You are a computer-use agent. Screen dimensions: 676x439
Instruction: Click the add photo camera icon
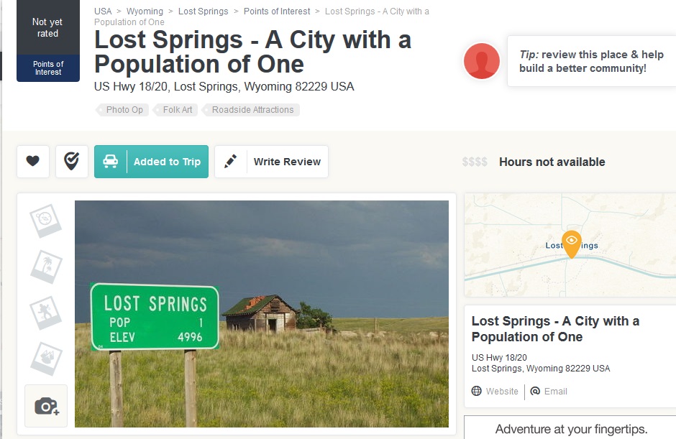[x=46, y=406]
